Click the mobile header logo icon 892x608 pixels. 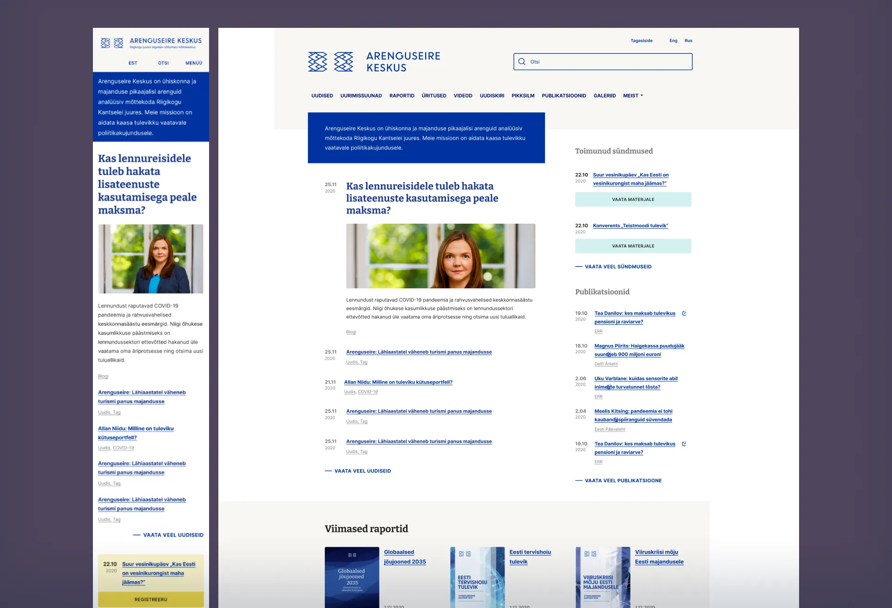tap(112, 43)
